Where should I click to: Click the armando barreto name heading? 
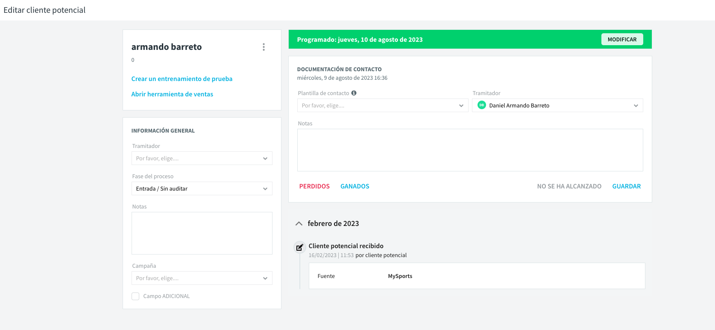(x=166, y=47)
